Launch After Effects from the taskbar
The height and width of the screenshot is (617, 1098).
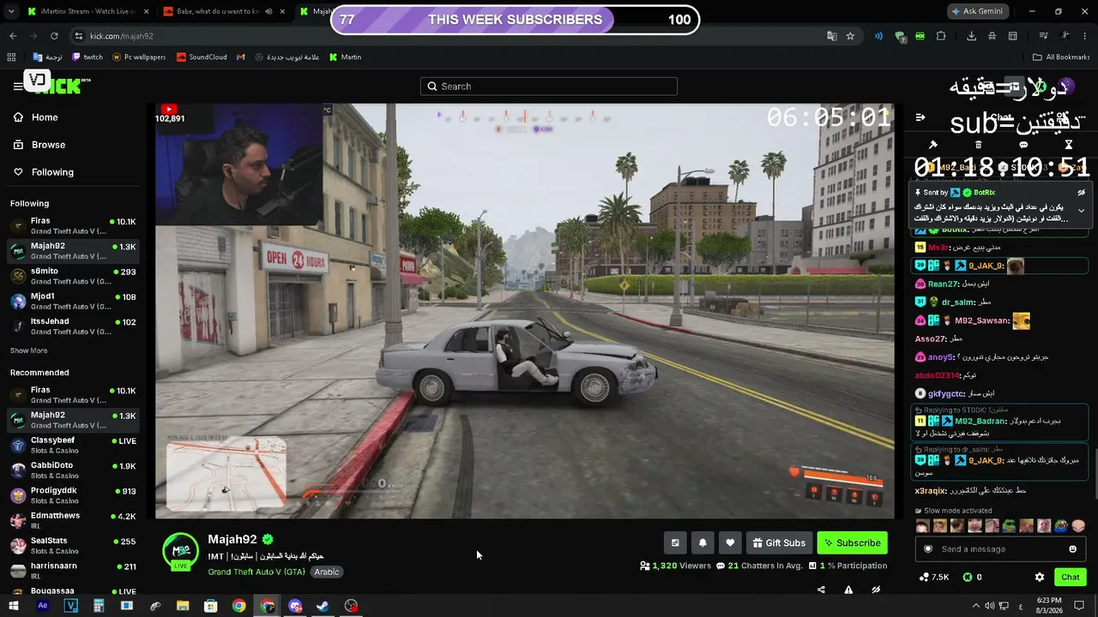tap(42, 606)
